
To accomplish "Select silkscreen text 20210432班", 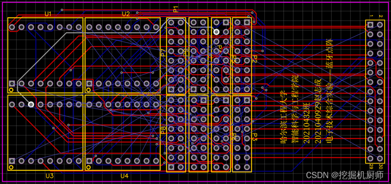I will coord(307,123).
